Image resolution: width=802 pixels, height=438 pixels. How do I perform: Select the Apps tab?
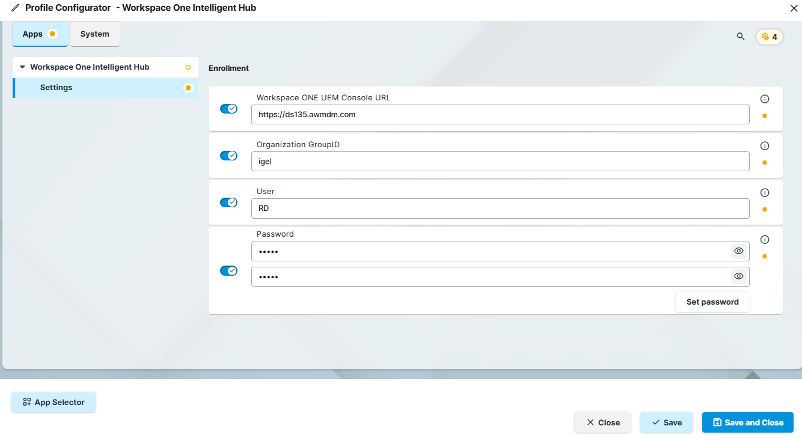35,34
